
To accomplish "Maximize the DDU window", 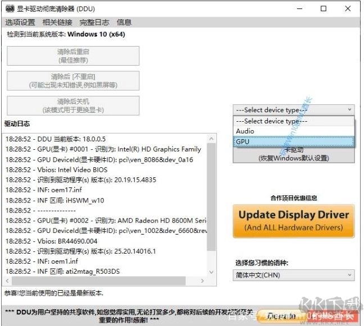I will pyautogui.click(x=324, y=9).
